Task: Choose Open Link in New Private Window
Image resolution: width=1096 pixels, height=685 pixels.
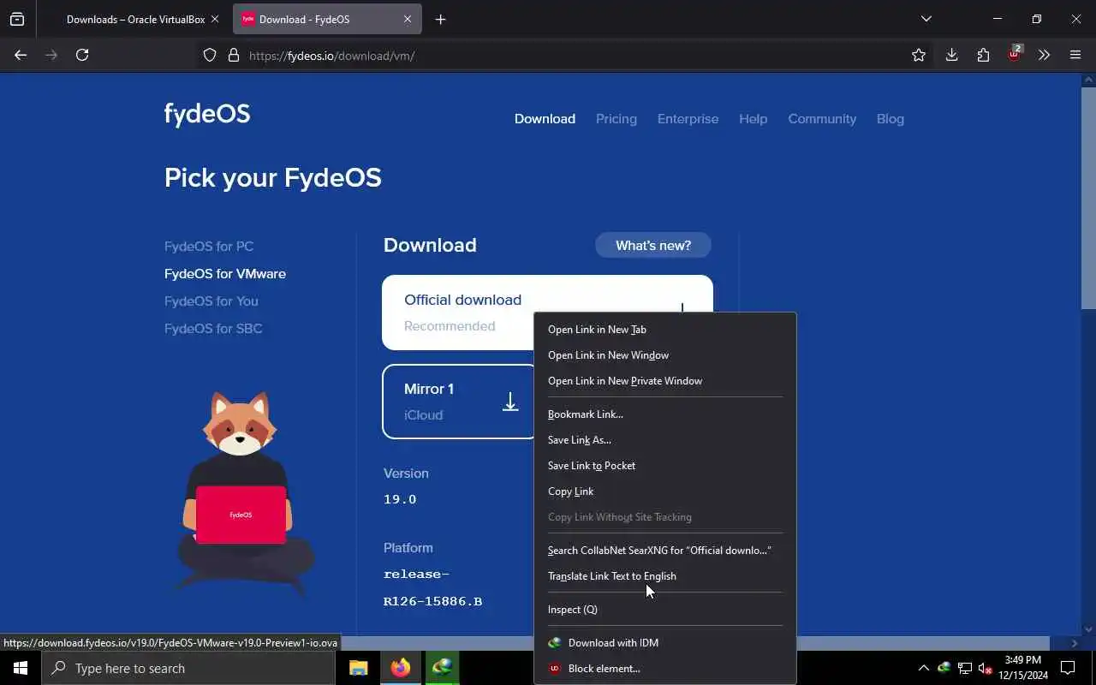Action: 664,381
